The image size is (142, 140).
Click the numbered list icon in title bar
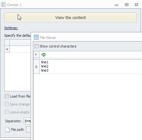[x=3, y=4]
